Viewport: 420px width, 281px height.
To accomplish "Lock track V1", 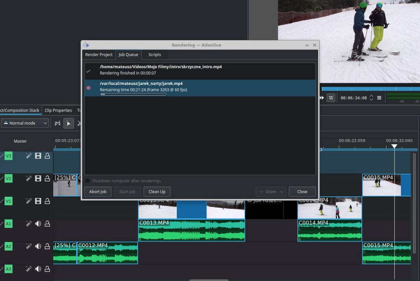I will (47, 201).
